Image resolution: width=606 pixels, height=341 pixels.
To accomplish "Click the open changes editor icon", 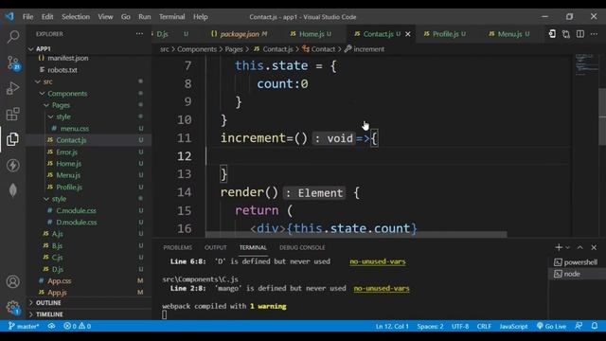I will (552, 34).
